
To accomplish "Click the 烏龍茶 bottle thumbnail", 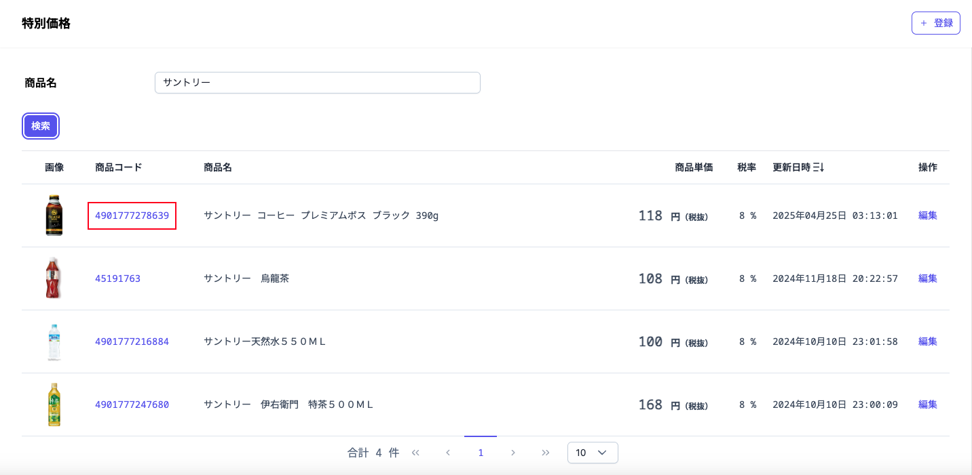I will click(54, 278).
